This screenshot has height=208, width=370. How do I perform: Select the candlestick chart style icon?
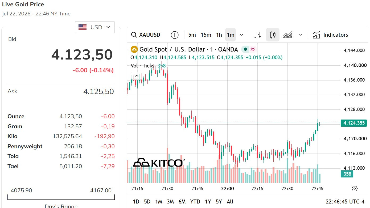pos(273,35)
